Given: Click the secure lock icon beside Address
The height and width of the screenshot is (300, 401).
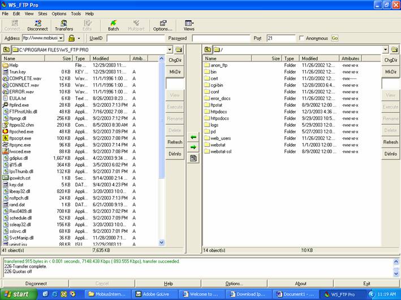Looking at the screenshot, I should (71, 38).
